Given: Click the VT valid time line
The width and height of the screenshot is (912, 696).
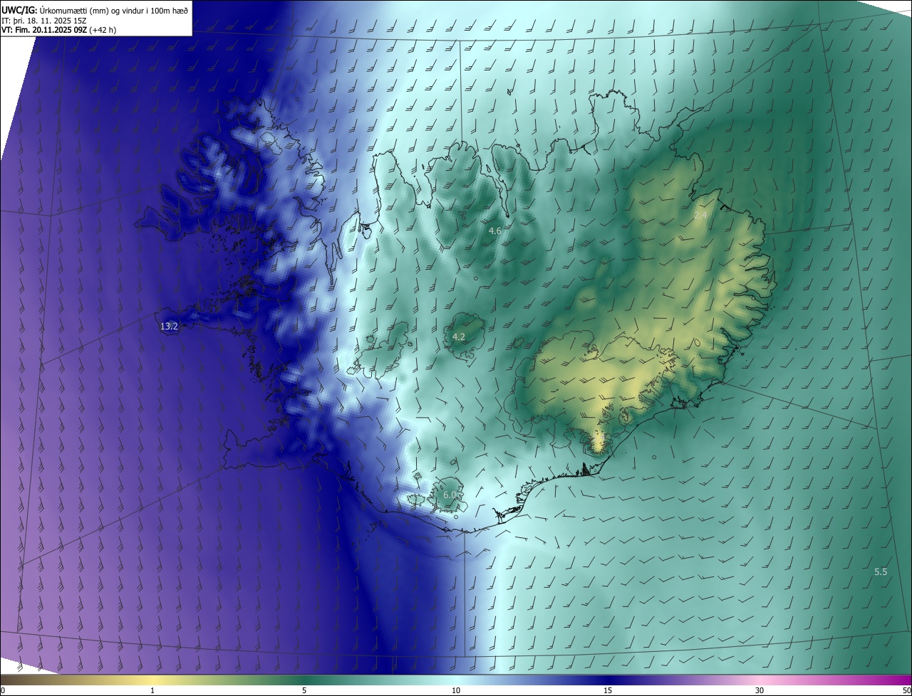Looking at the screenshot, I should (59, 30).
